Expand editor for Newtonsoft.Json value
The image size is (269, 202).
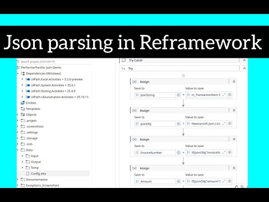point(224,123)
